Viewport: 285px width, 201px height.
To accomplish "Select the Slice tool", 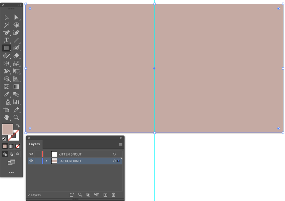I will pos(16,110).
